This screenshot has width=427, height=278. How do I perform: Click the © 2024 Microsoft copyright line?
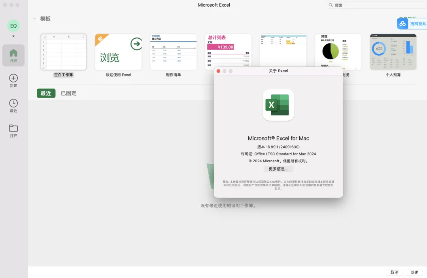pos(278,161)
